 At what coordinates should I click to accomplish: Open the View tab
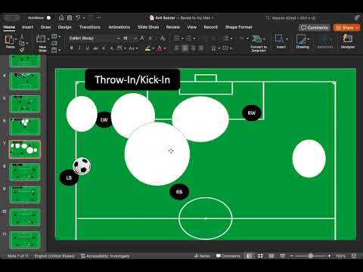coord(192,27)
